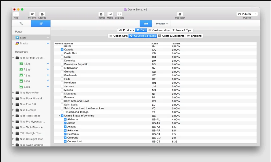This screenshot has width=271, height=162.
Task: Switch to the Option Sets tab
Action: [119, 36]
